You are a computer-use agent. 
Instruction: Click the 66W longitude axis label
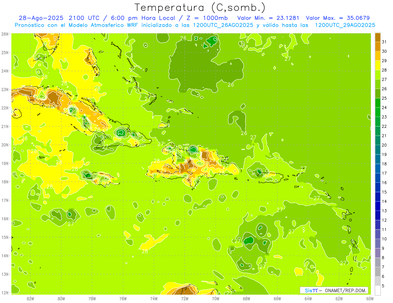(277, 298)
